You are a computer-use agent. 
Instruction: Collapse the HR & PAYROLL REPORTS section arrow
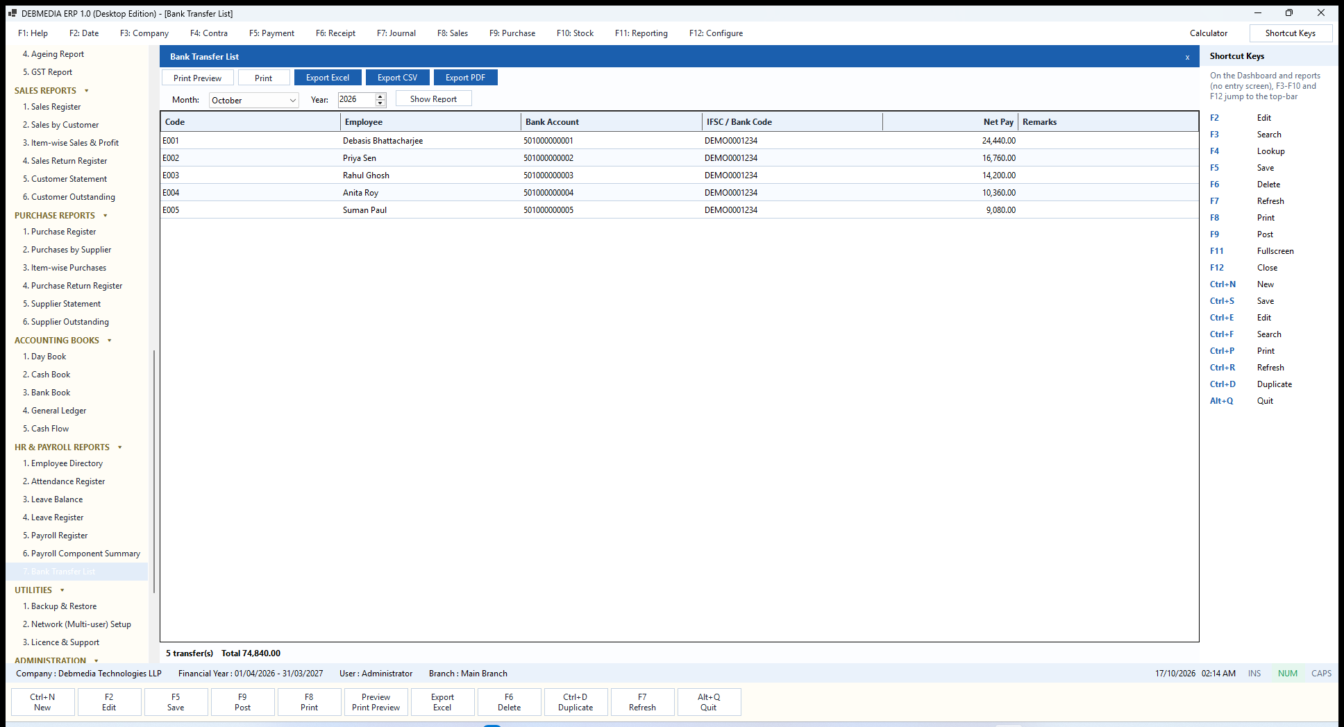point(120,447)
